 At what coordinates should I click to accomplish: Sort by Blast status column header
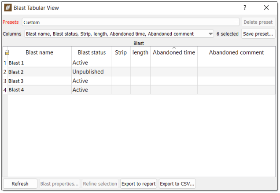click(92, 52)
